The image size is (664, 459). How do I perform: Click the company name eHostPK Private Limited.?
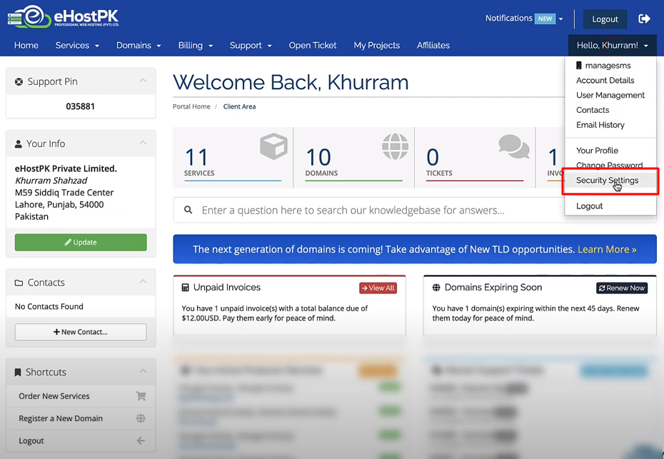point(66,168)
